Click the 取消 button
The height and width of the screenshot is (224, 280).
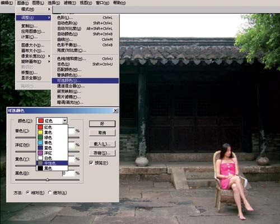coord(102,133)
